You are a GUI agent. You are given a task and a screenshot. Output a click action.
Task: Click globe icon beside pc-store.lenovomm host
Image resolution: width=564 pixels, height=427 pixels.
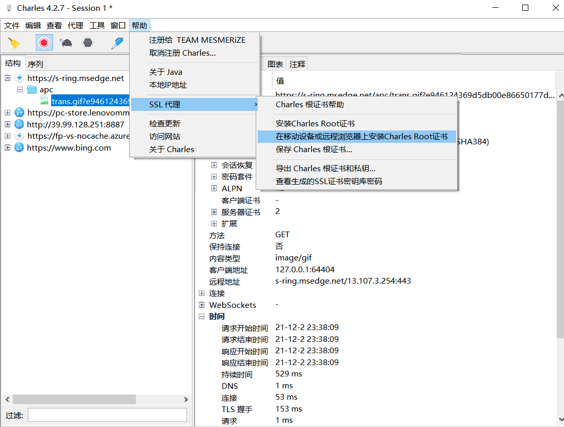pos(20,113)
